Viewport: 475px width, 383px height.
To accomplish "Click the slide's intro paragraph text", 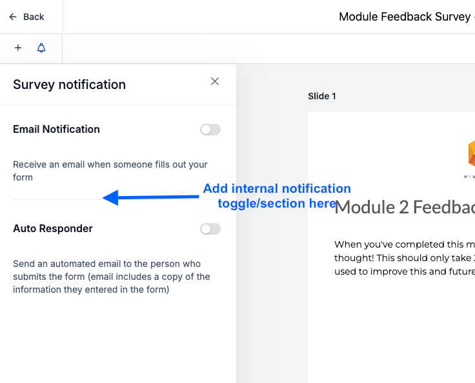I will pos(404,258).
